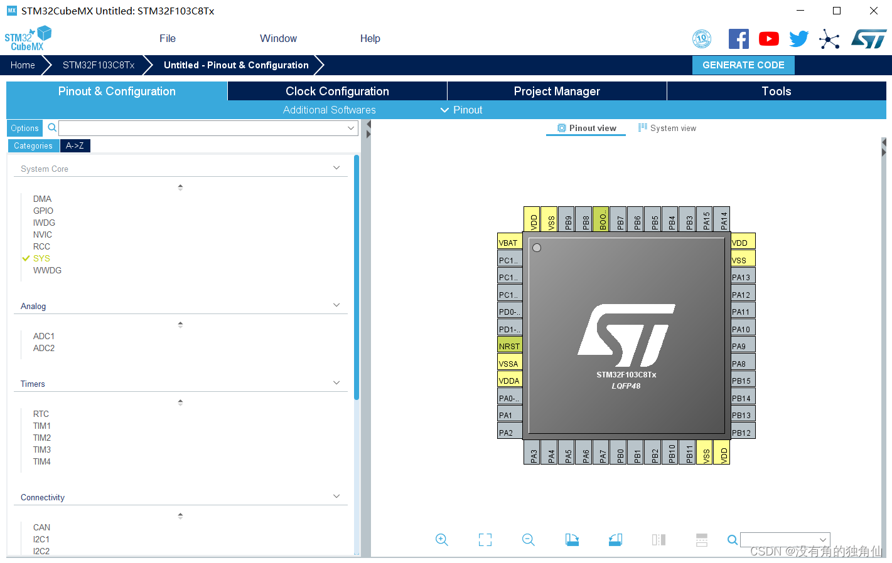Viewport: 892px width, 563px height.
Task: Select the PA9 pin on chip
Action: 743,346
